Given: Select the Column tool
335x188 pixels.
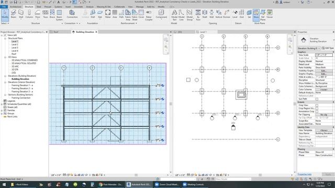Looking at the screenshot, I should pyautogui.click(x=29, y=14).
